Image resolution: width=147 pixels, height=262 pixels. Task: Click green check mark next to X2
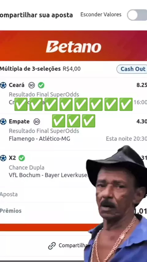22,158
